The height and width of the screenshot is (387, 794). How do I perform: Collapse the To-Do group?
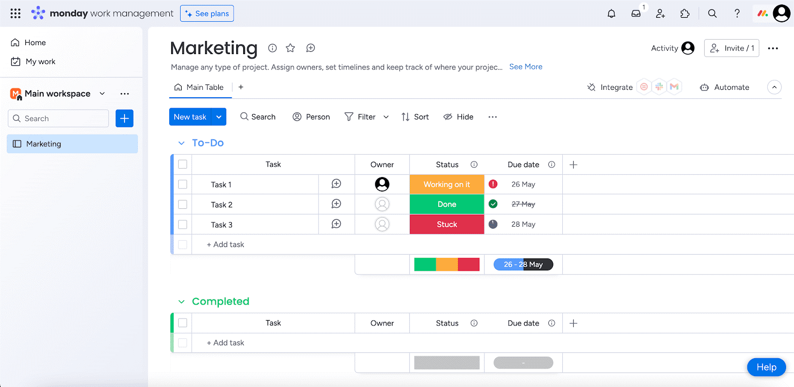coord(182,143)
